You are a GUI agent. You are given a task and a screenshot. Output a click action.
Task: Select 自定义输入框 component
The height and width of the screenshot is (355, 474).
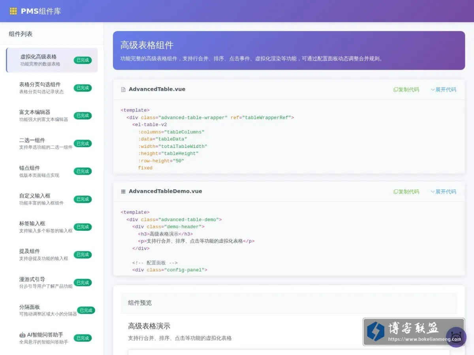pyautogui.click(x=52, y=199)
